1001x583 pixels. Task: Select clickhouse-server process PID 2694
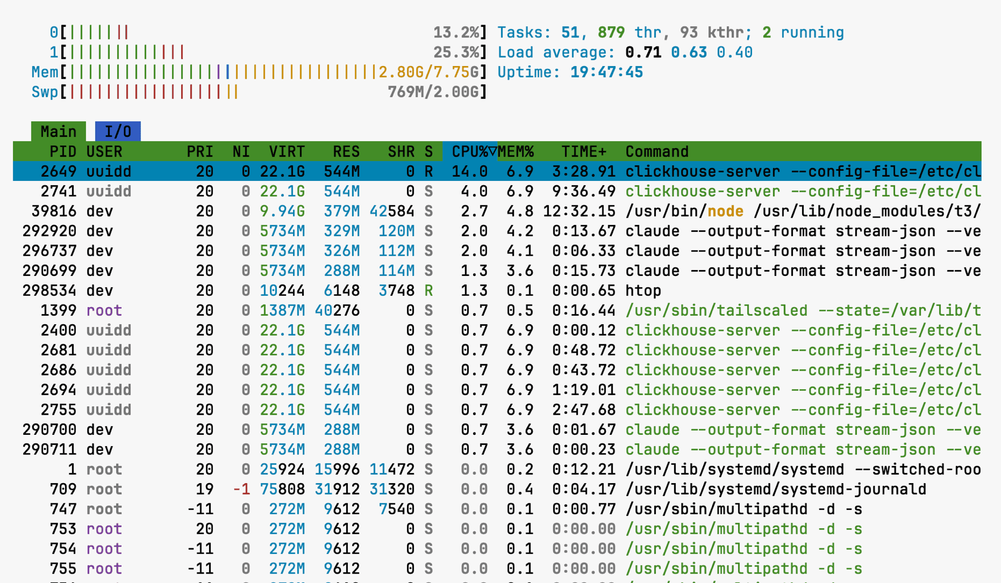[497, 390]
